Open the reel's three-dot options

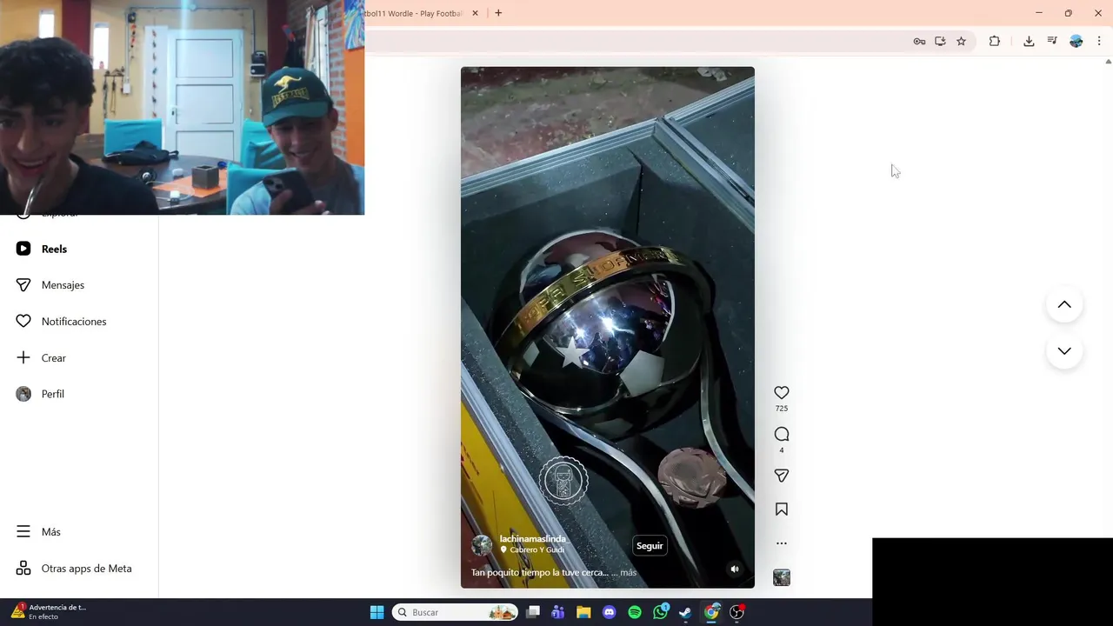click(x=782, y=543)
